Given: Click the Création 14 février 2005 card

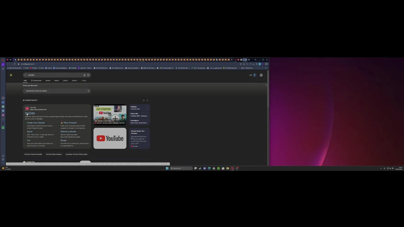Looking at the screenshot, I should tap(139, 108).
